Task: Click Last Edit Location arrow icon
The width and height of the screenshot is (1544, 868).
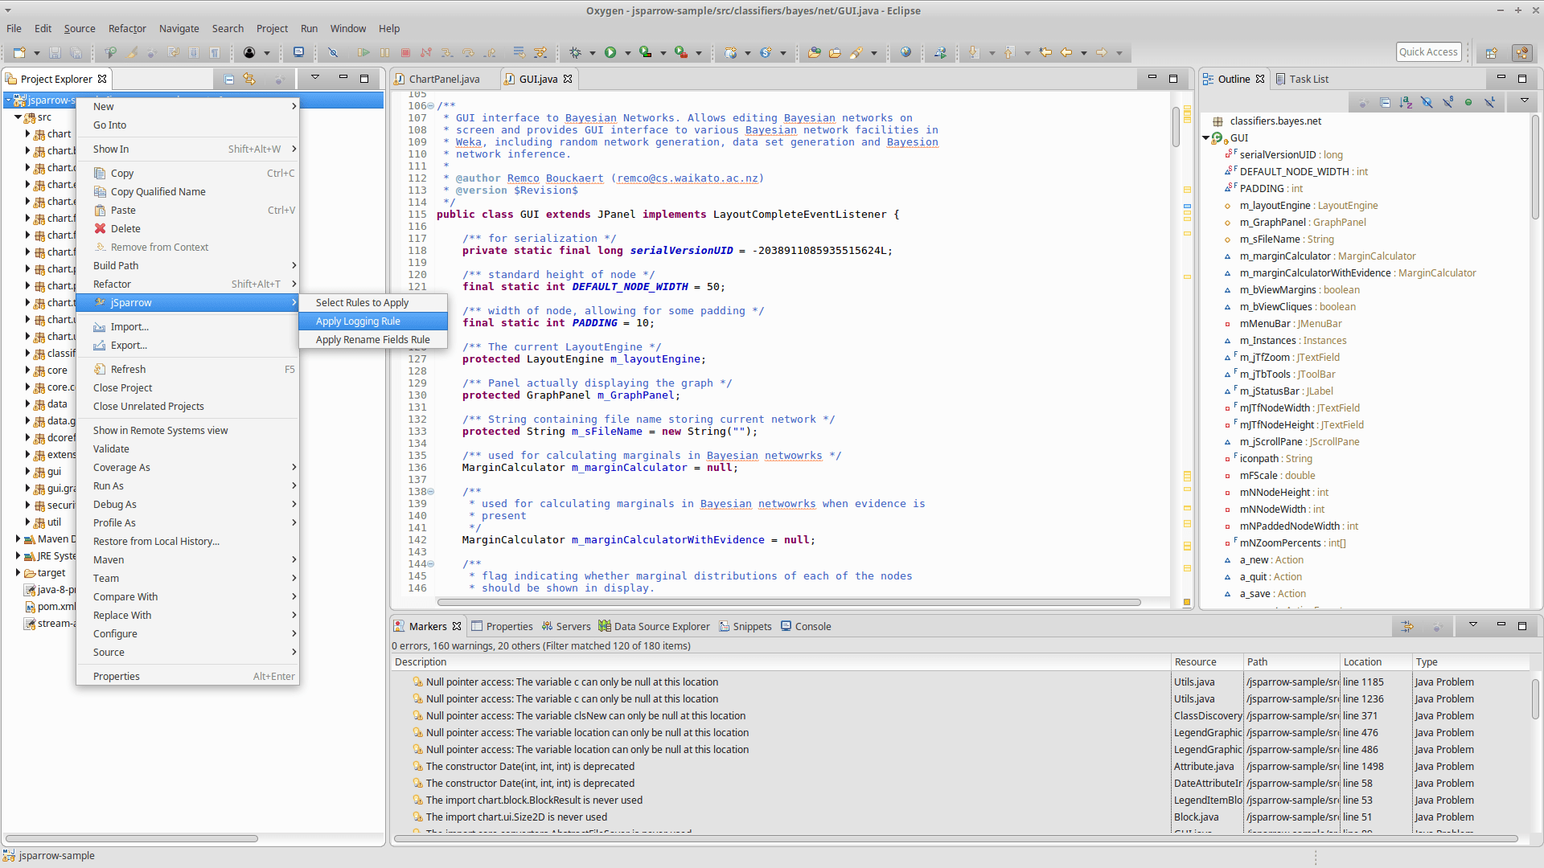Action: pyautogui.click(x=1045, y=53)
